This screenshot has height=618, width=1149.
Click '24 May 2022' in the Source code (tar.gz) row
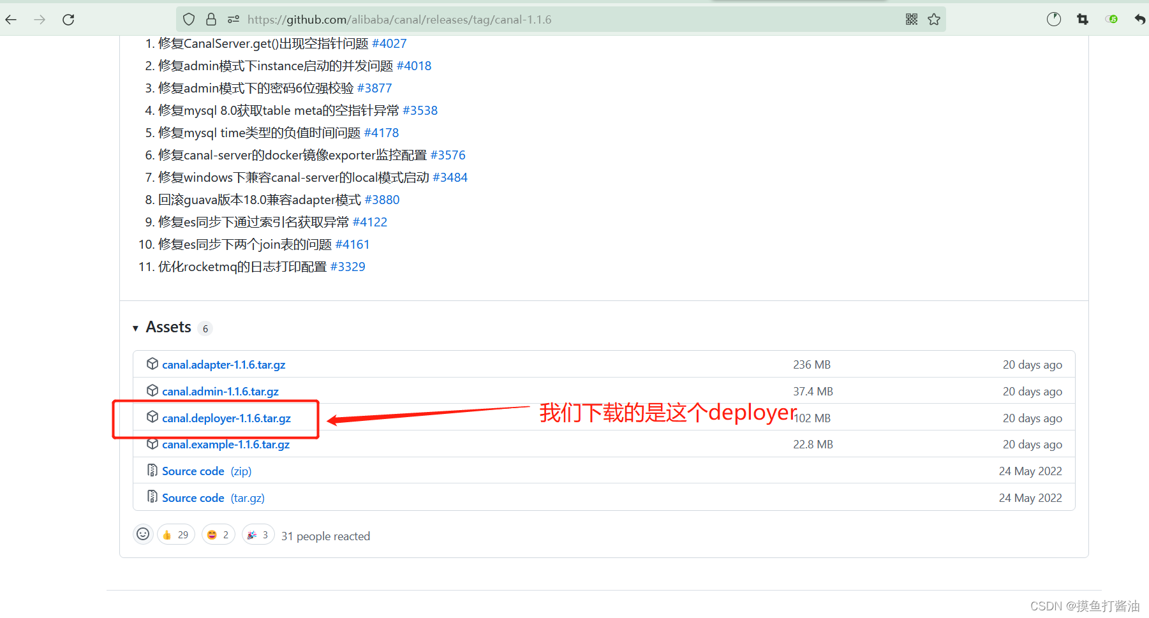click(1030, 498)
